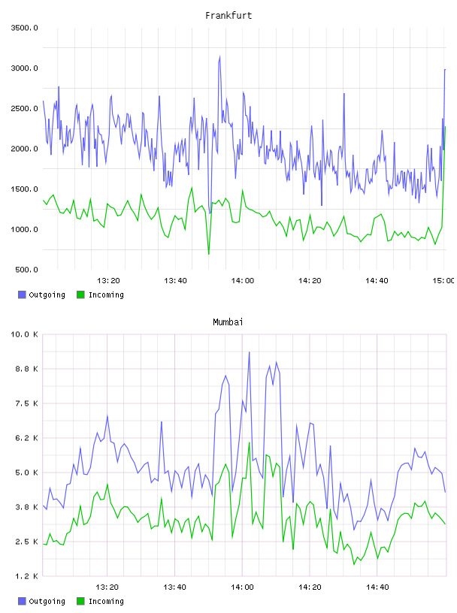Click the 3.8 K y-axis label in Mumbai chart
Screen dimensions: 457x613
pyautogui.click(x=26, y=507)
